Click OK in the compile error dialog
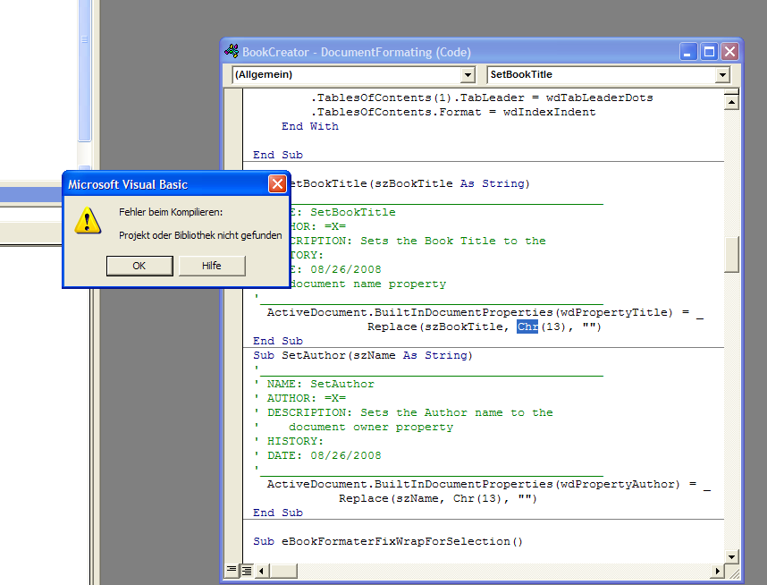 click(139, 266)
